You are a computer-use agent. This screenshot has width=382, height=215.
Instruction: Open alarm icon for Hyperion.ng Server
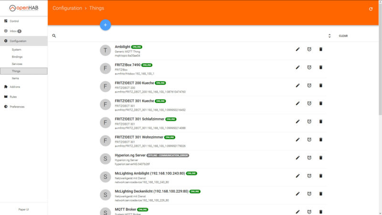(309, 158)
